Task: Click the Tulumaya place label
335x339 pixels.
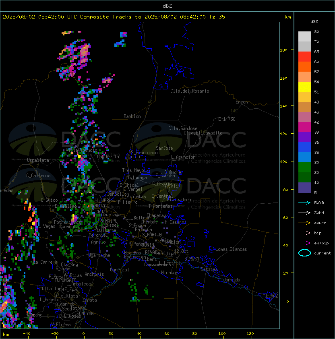Action: (137, 178)
